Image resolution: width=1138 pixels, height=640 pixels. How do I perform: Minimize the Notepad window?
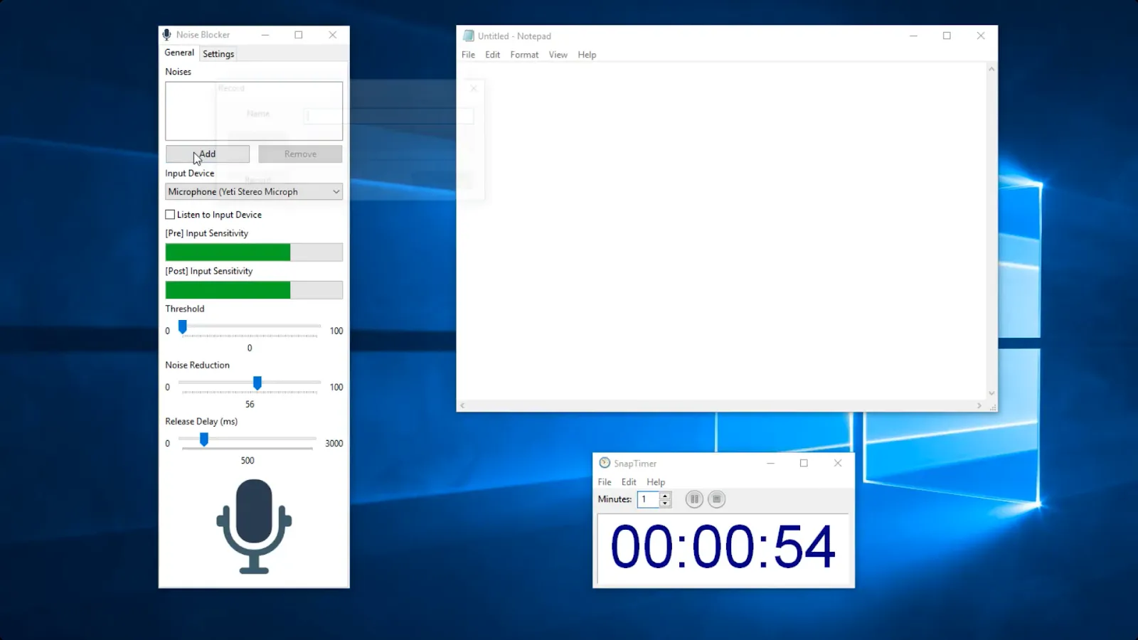(x=914, y=36)
